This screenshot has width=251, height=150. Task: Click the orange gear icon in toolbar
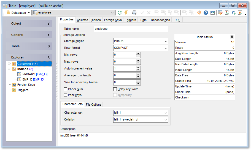[x=199, y=13]
